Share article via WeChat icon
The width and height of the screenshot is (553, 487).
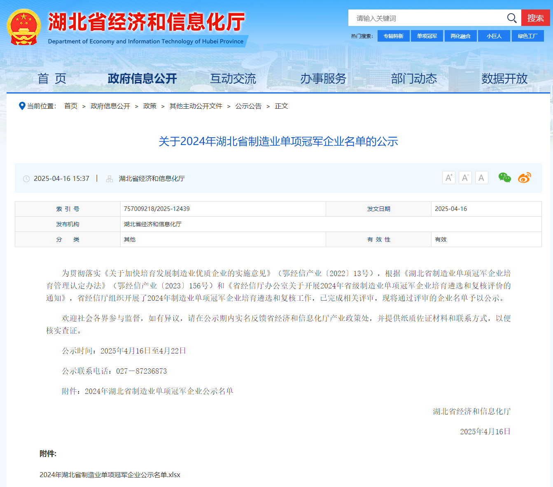pyautogui.click(x=504, y=178)
